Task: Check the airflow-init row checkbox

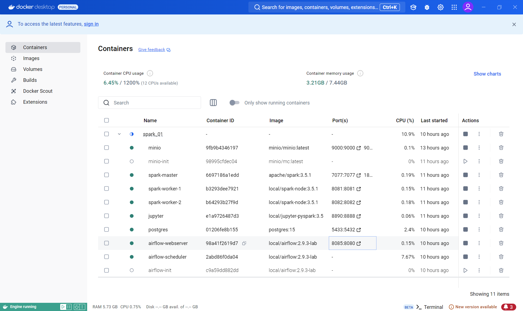Action: [107, 270]
